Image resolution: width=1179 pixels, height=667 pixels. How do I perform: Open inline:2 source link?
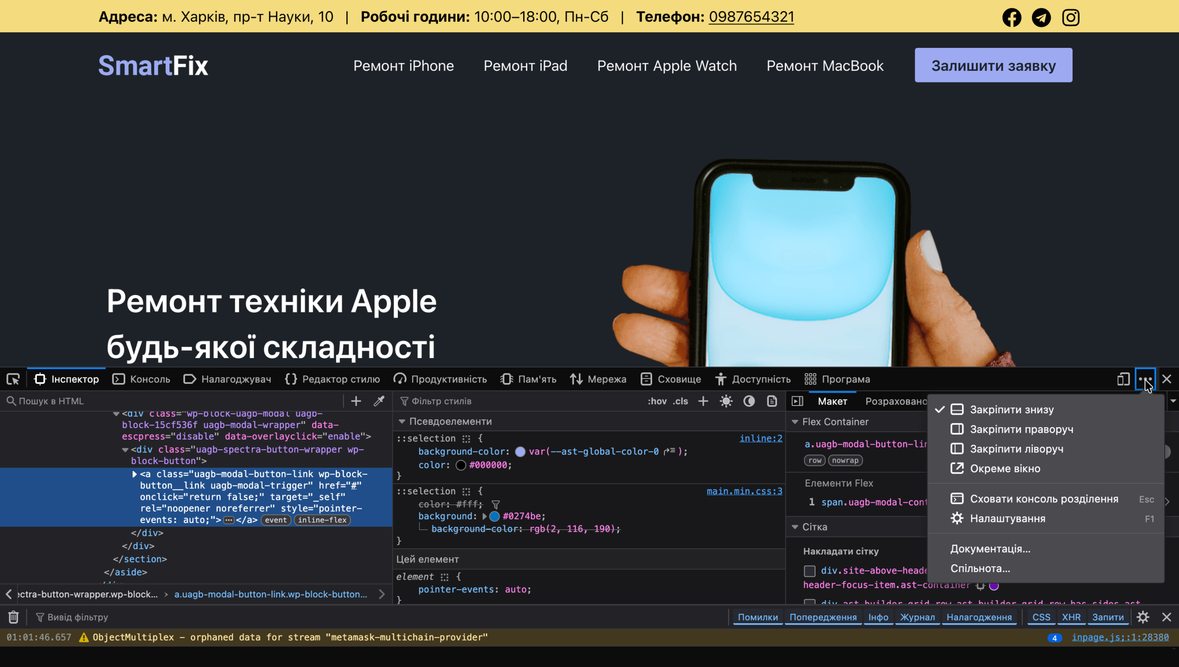[761, 438]
